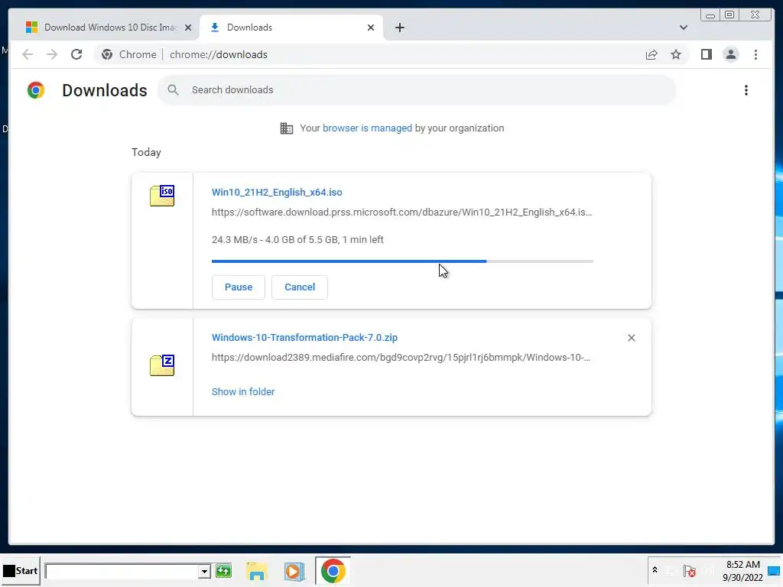Expand the tab search dropdown chevron
Screen dimensions: 783x587
683,28
